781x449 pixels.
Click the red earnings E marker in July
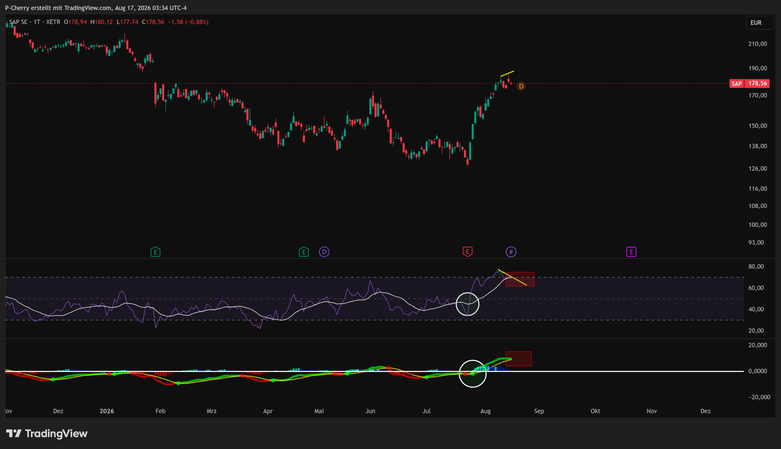pos(467,252)
